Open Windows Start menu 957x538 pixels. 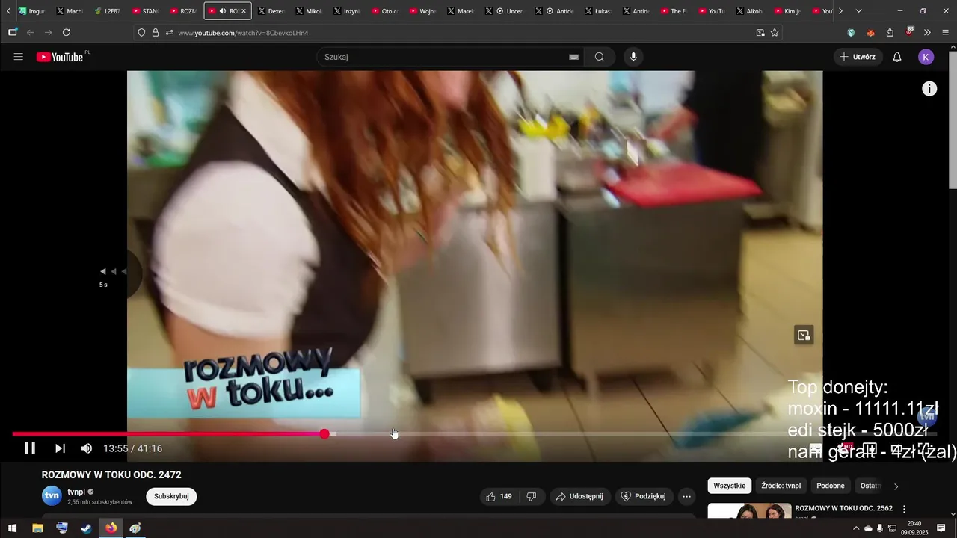click(12, 528)
